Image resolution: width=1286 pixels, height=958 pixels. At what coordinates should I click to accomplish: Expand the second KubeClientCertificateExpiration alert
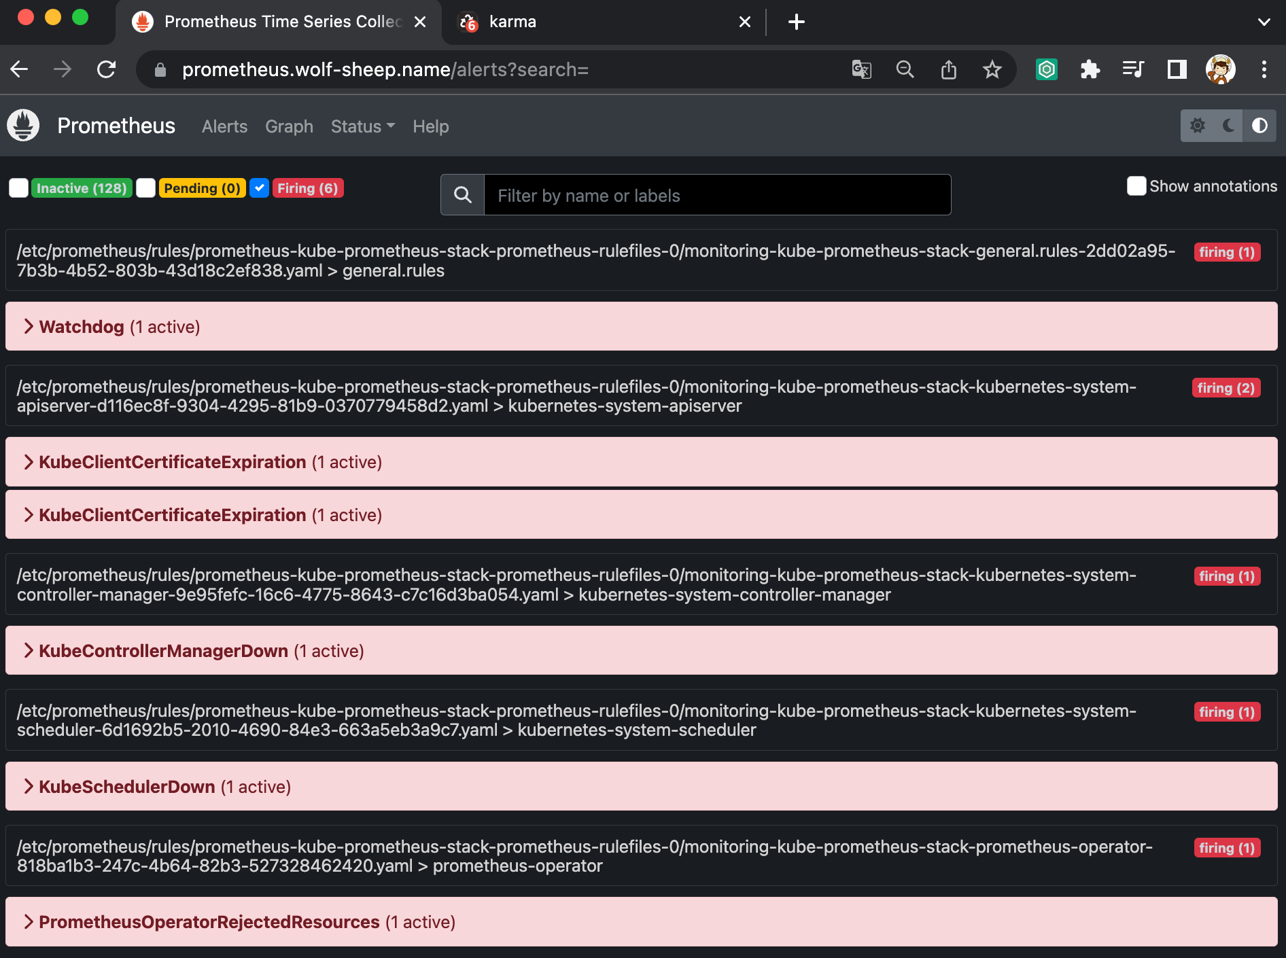(642, 515)
